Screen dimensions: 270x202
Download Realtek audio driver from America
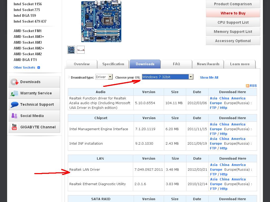[x=238, y=98]
